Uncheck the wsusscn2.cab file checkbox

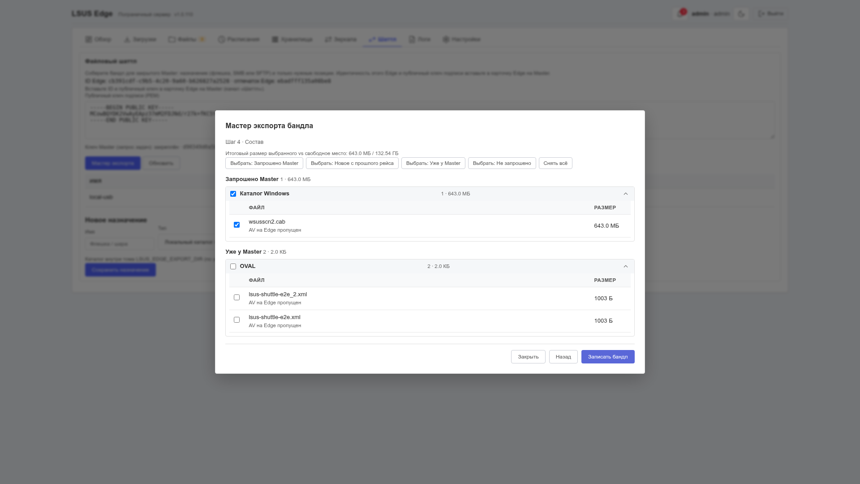click(x=236, y=225)
